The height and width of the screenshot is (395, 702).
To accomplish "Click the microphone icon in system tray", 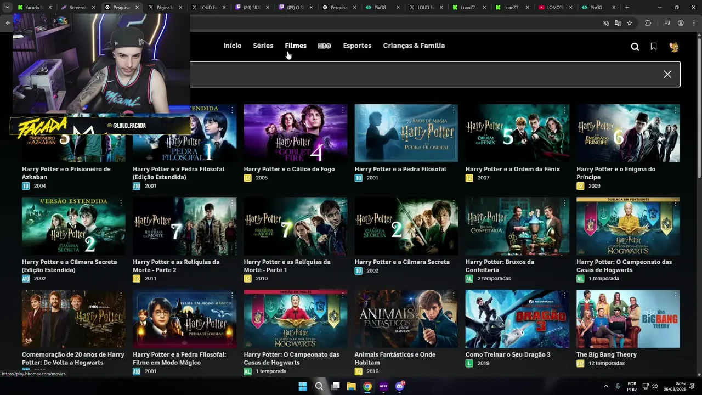I will pyautogui.click(x=618, y=386).
